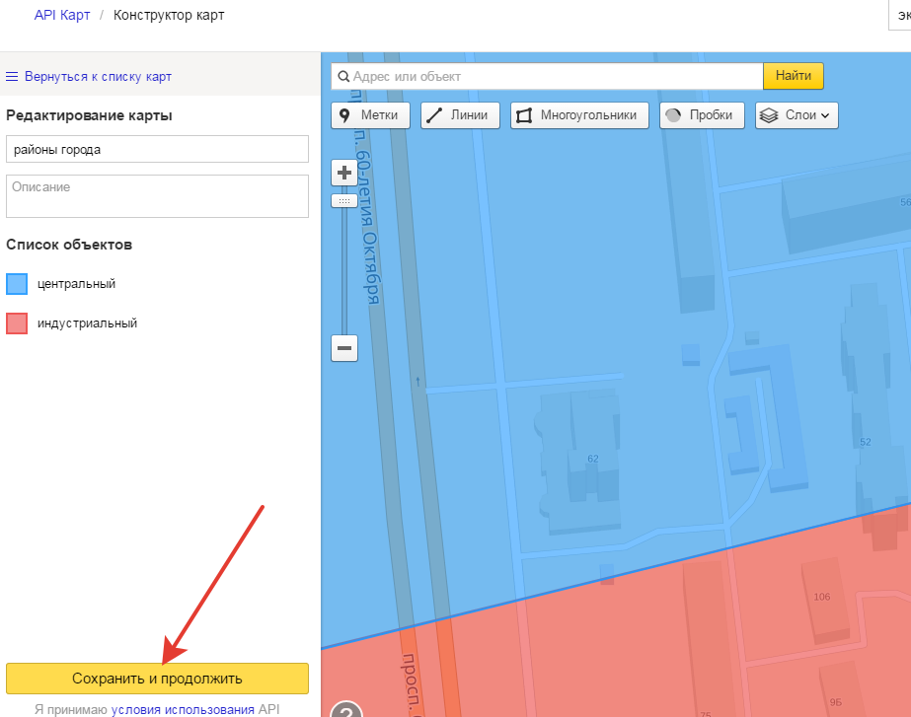Viewport: 911px width, 717px height.
Task: Click Сохранить и продолжить button
Action: 157,679
